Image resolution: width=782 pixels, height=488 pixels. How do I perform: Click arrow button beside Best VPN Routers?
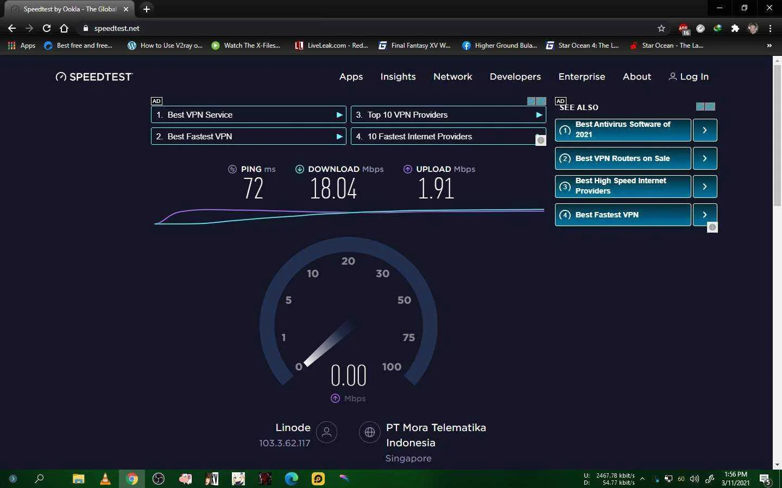(705, 158)
